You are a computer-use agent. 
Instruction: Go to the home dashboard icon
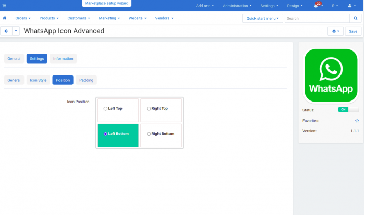pos(4,18)
